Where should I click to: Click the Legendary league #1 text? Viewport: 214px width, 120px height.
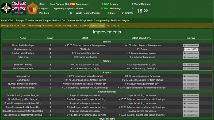(64, 9)
